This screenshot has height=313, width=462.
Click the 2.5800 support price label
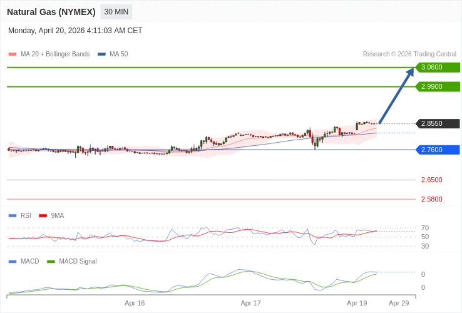tap(431, 199)
